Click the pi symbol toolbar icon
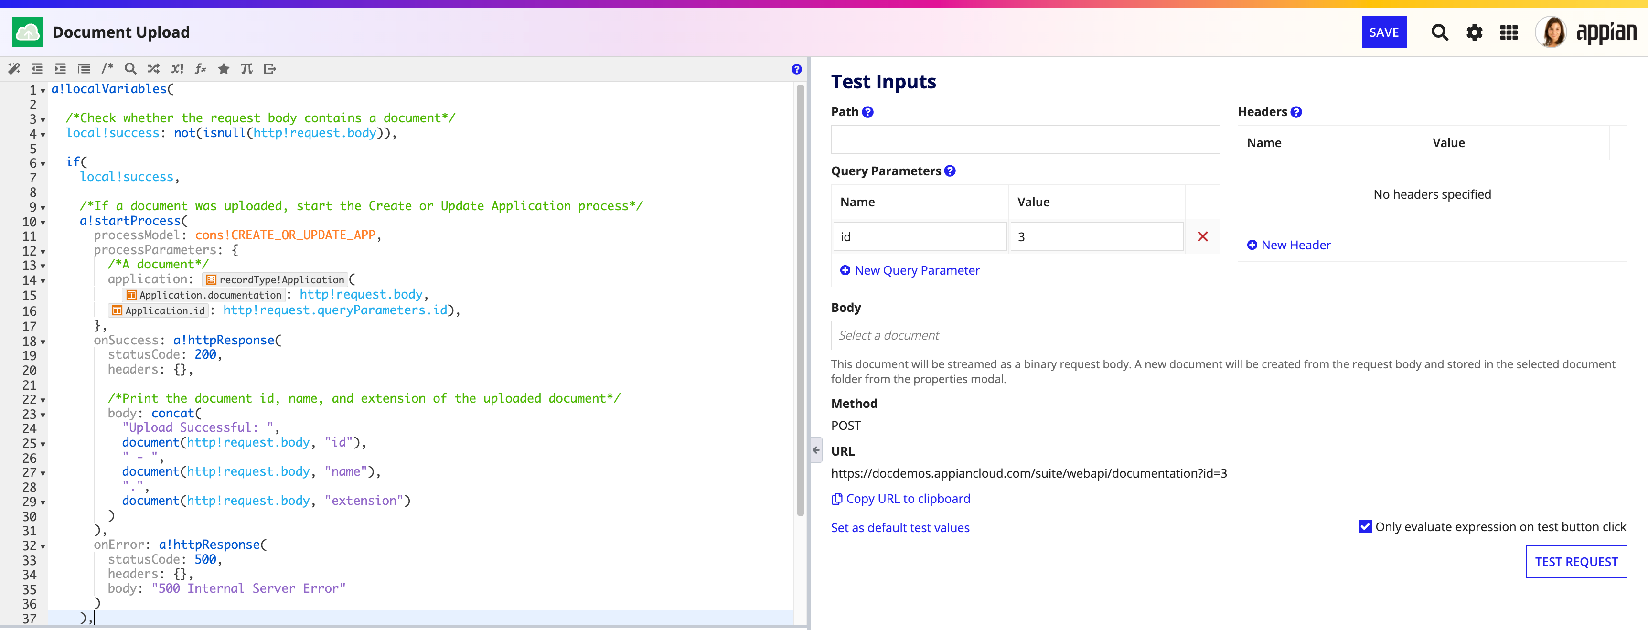This screenshot has height=630, width=1648. click(x=246, y=68)
